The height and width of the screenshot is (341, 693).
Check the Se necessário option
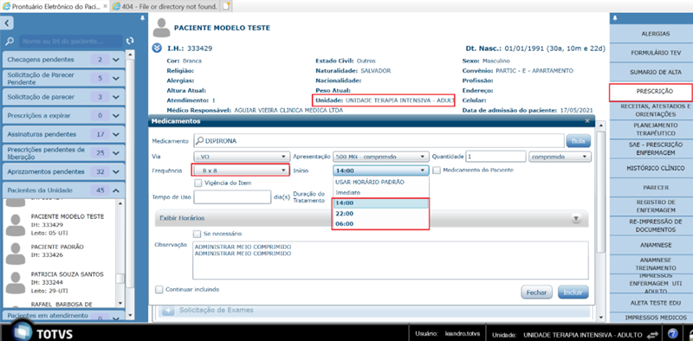[x=198, y=233]
